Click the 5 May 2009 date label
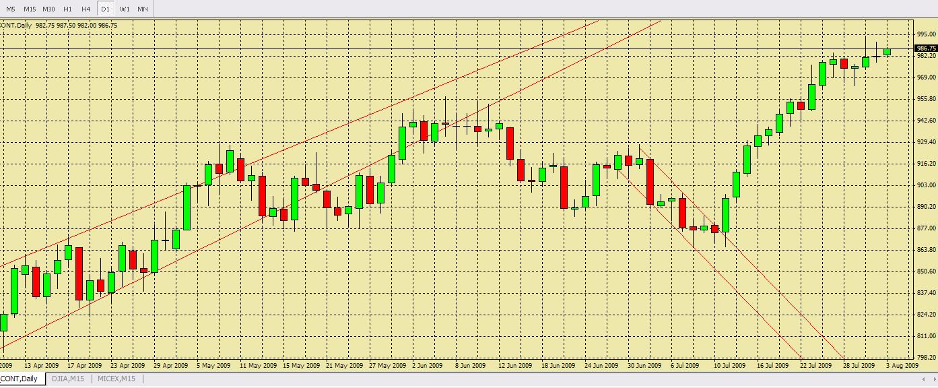Viewport: 938px width, 388px height. [213, 366]
